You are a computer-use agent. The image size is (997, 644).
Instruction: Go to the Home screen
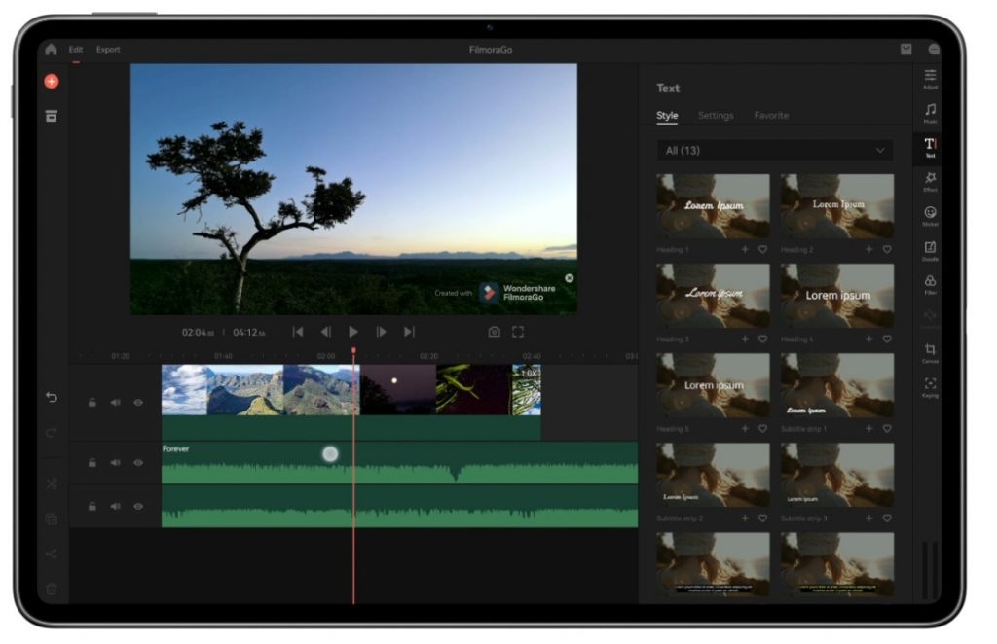click(x=51, y=50)
